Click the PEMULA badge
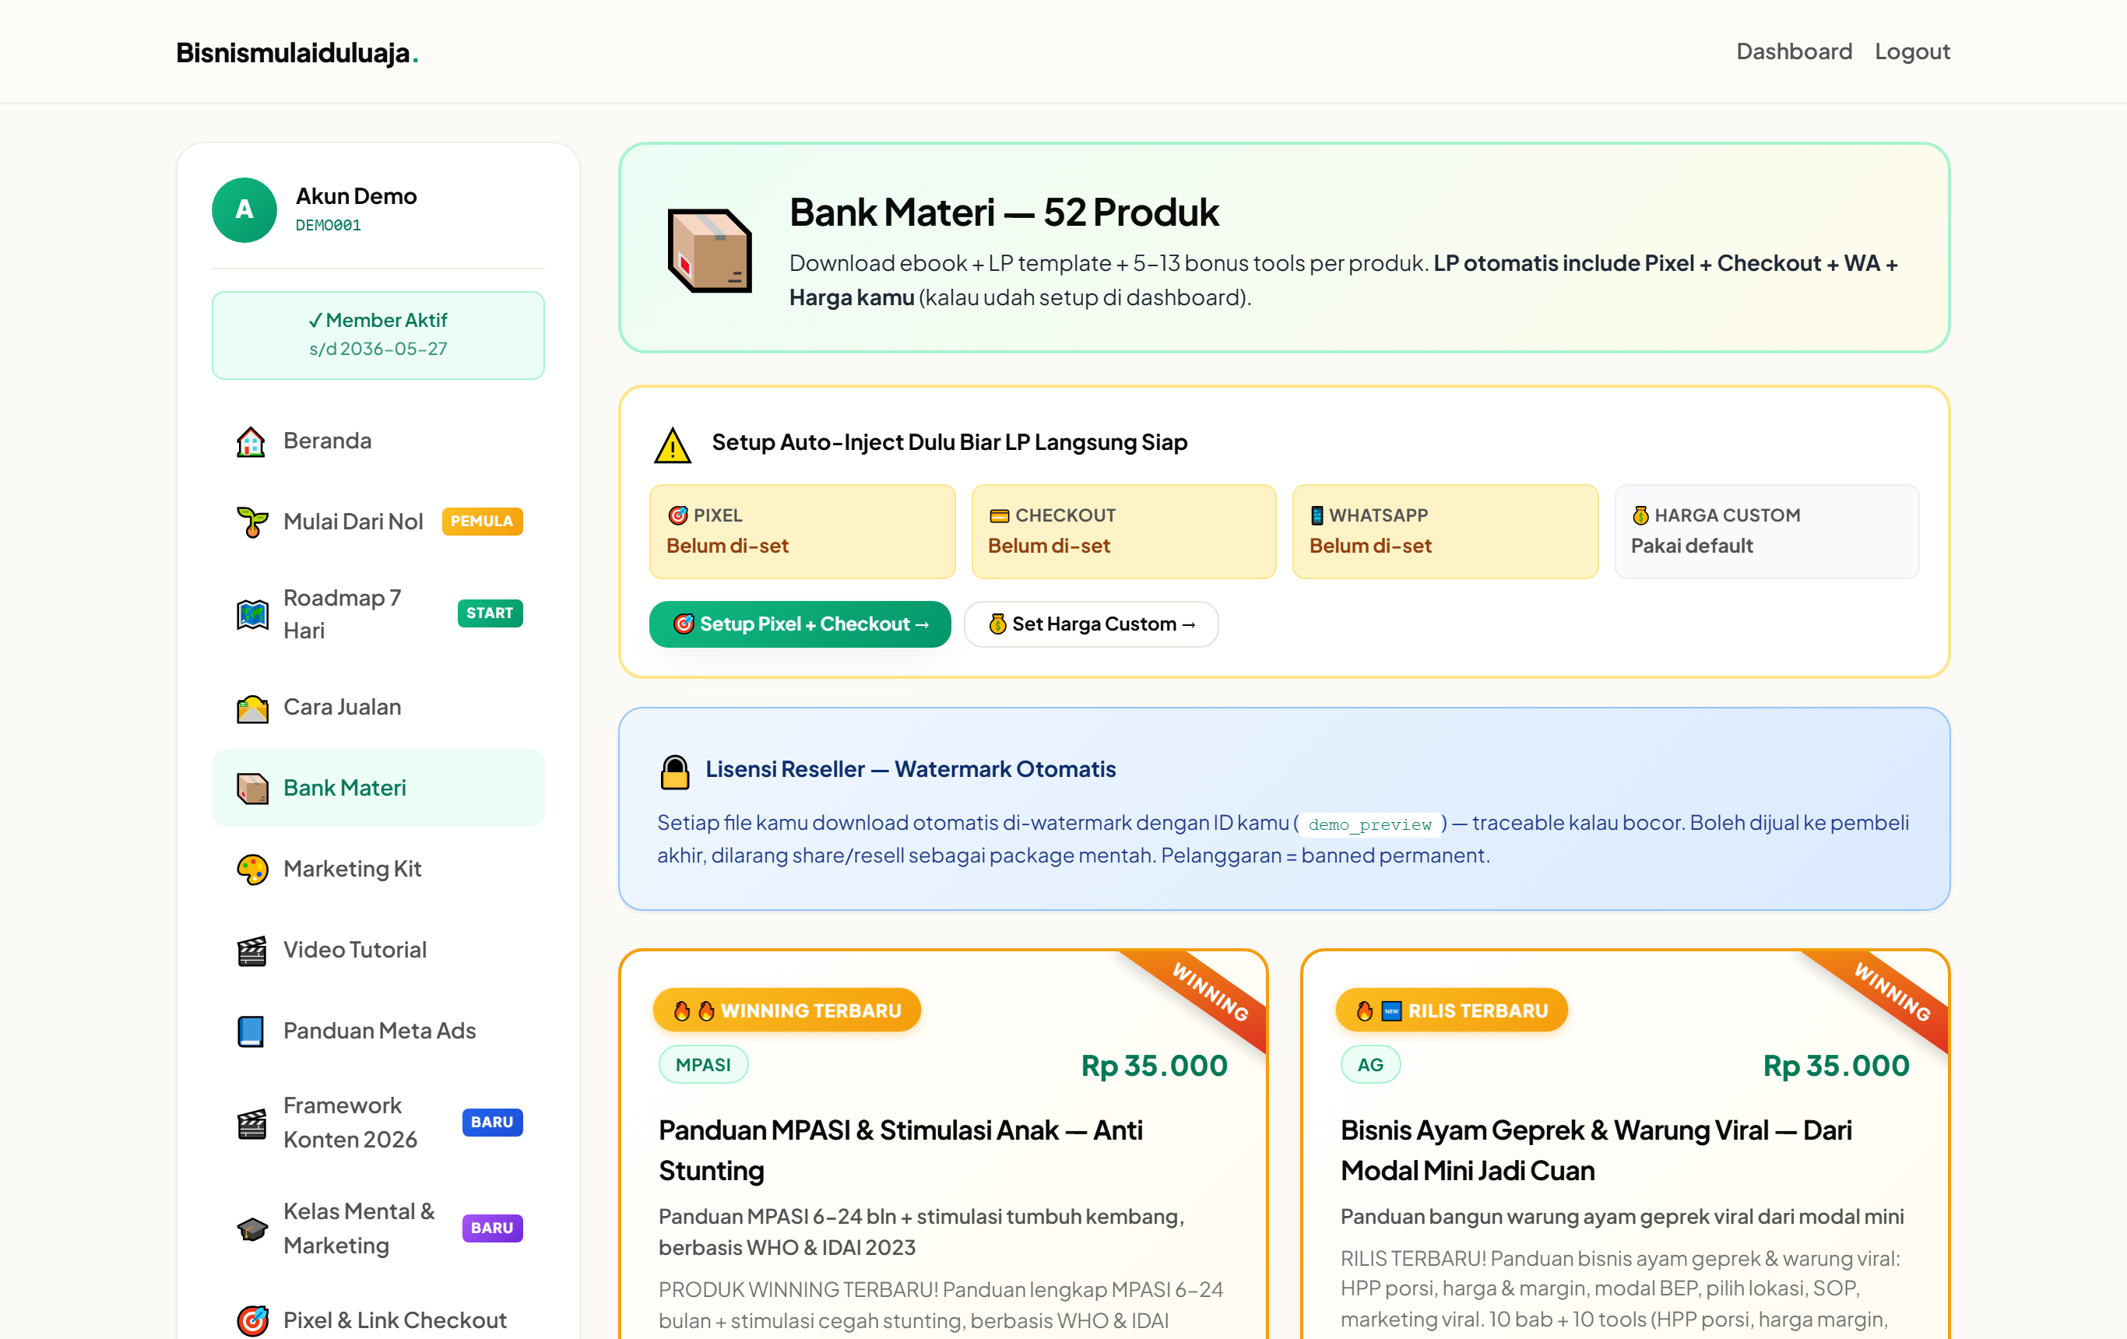Screen dimensions: 2127x1339 (481, 521)
